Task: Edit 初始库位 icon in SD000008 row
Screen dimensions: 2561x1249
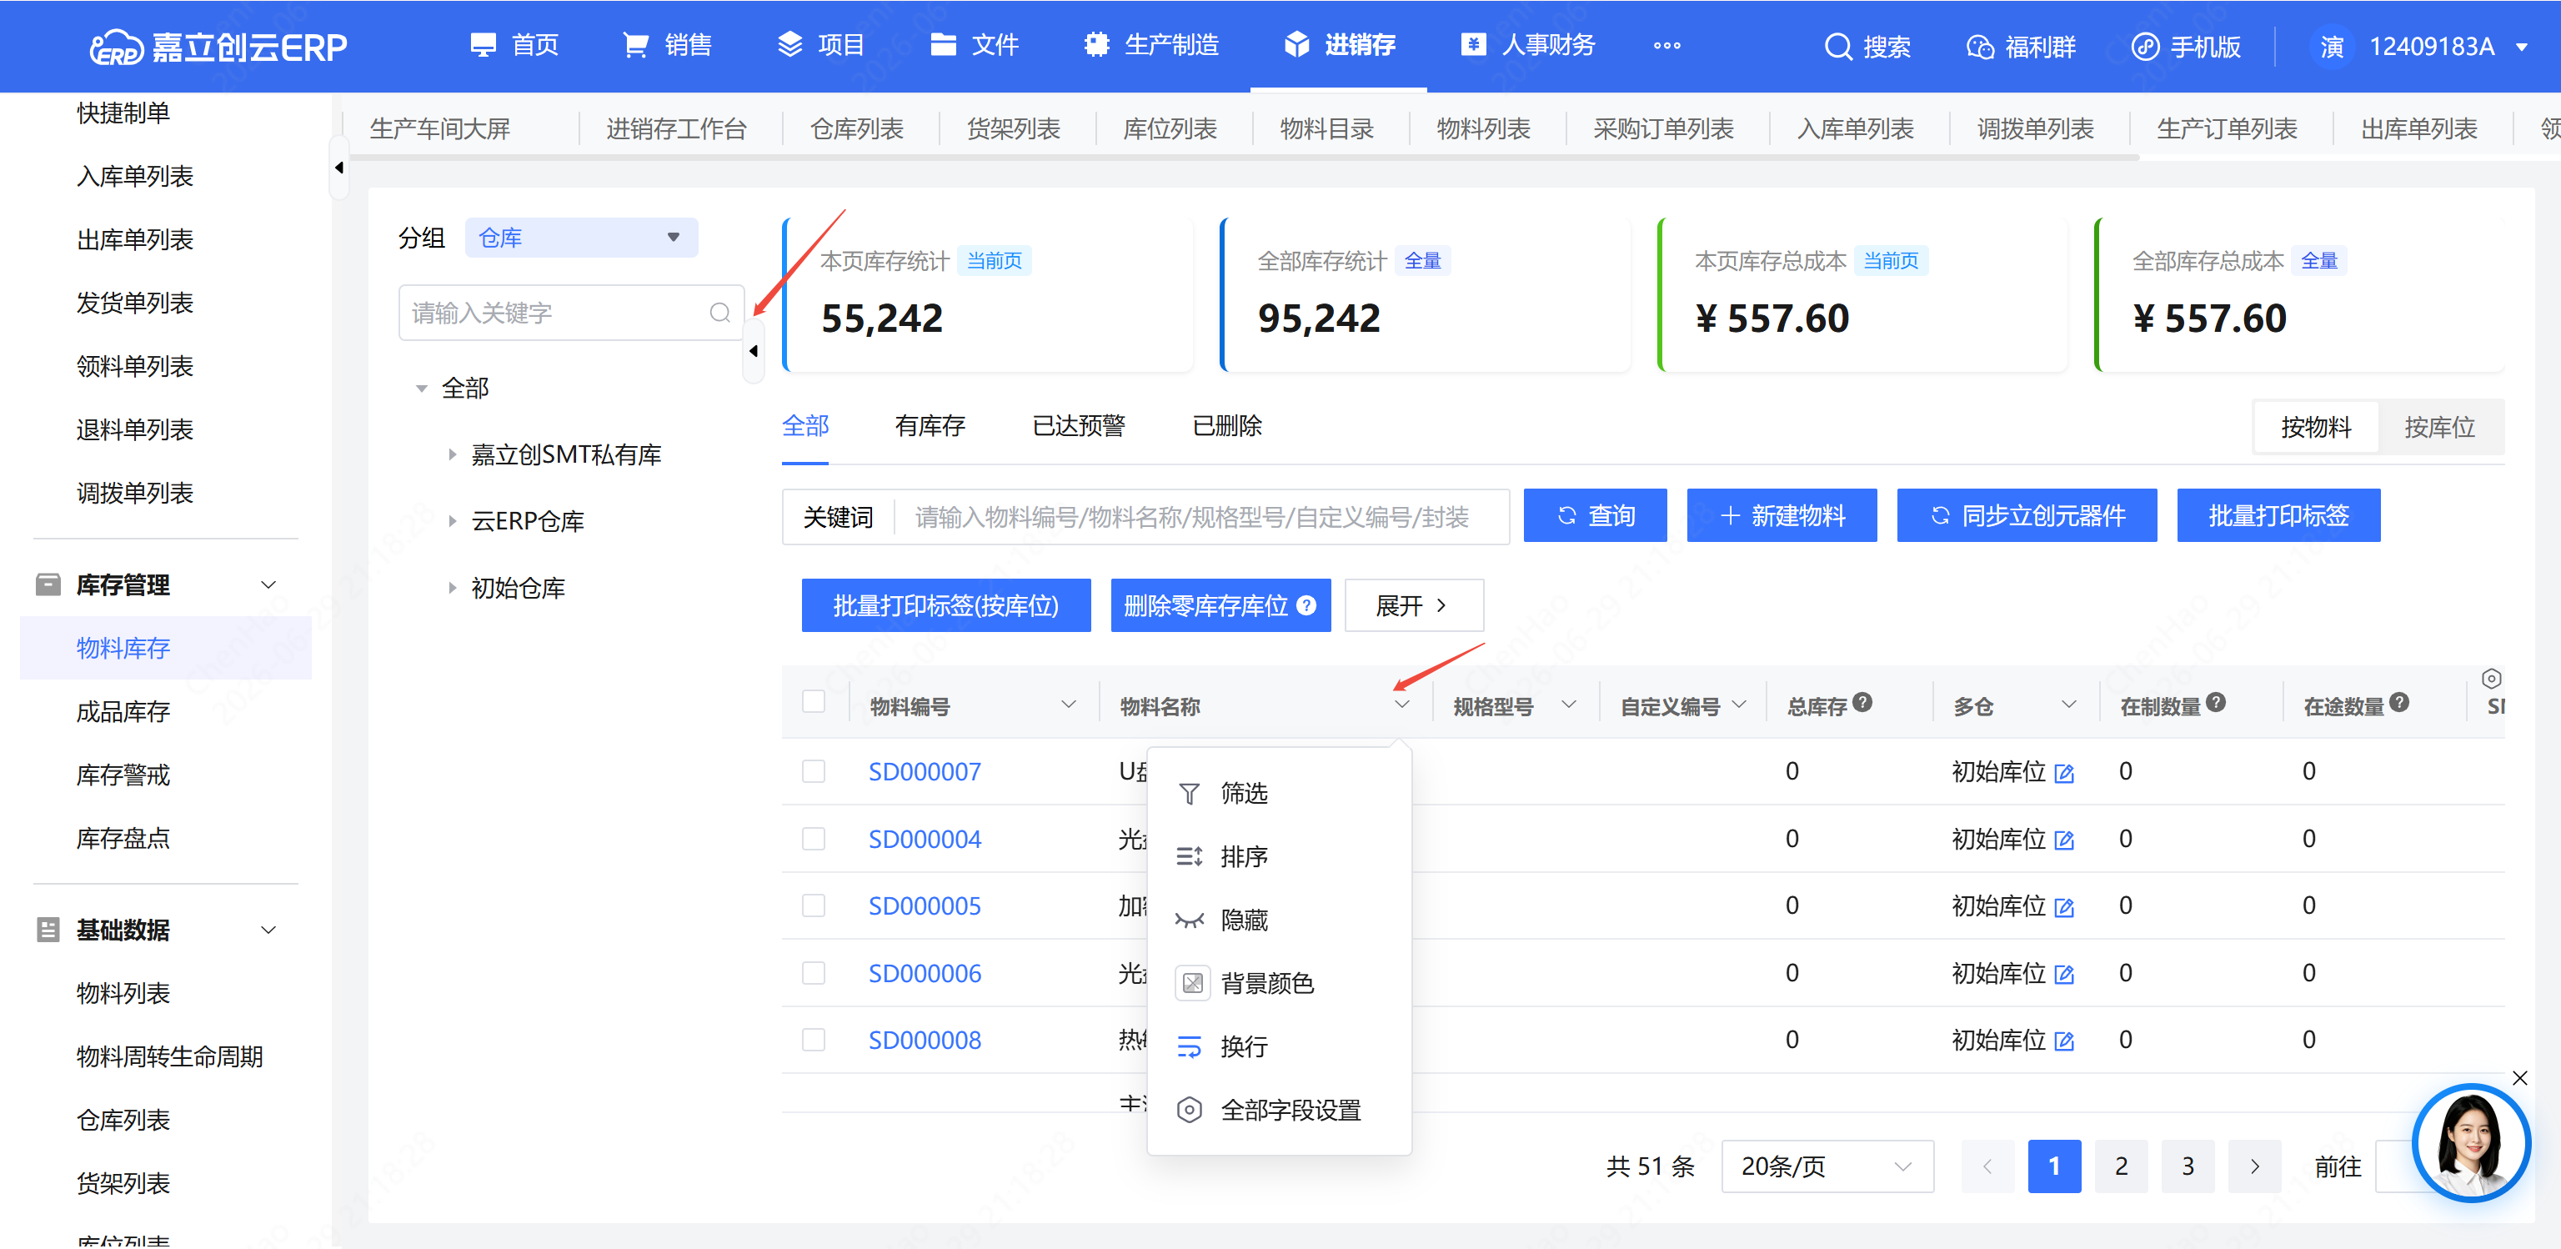Action: 2064,1041
